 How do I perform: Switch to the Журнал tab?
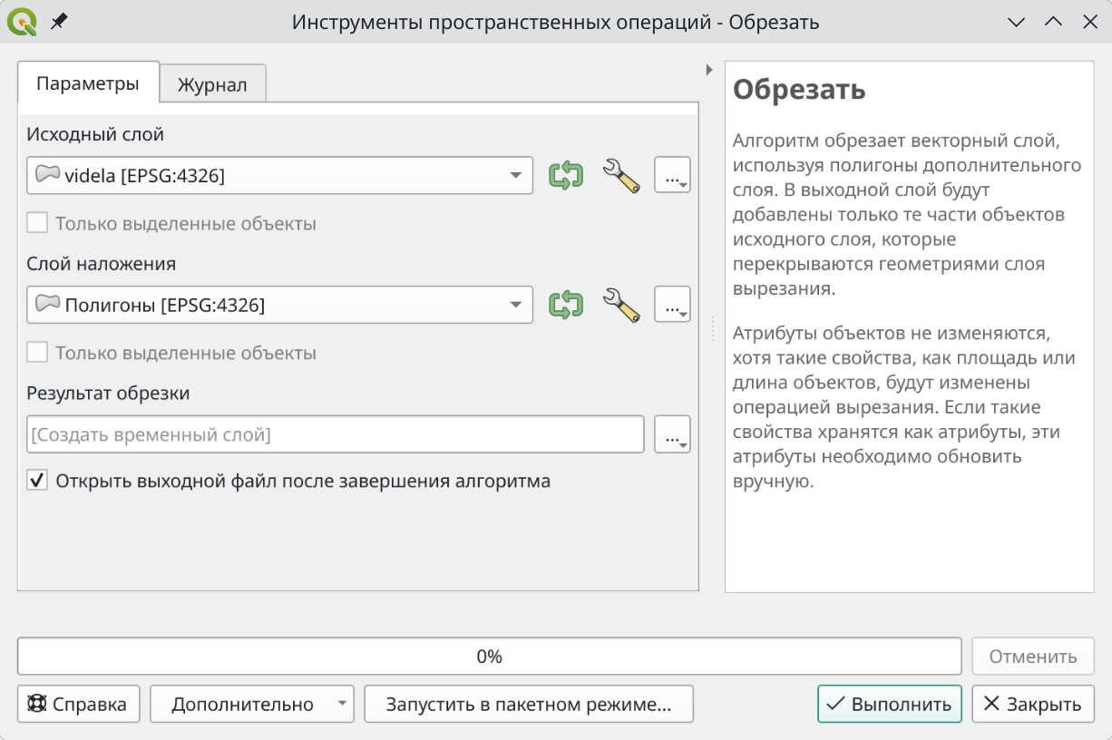coord(212,84)
